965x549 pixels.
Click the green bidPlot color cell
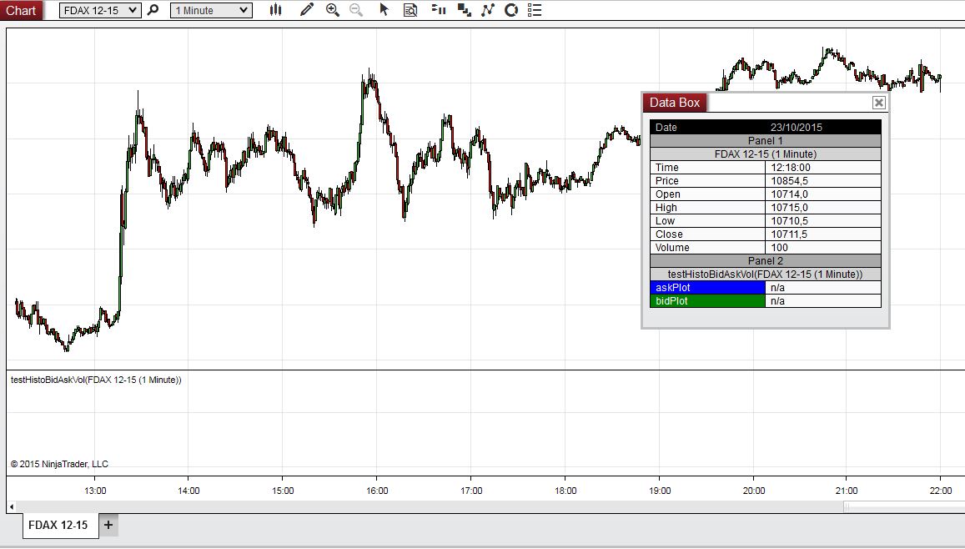(708, 301)
